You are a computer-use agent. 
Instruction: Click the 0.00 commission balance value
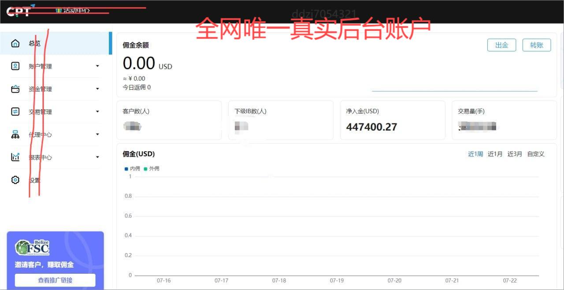tap(139, 63)
